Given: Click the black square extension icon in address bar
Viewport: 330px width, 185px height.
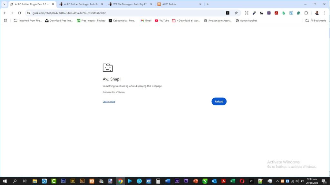Looking at the screenshot, I should coord(228,13).
